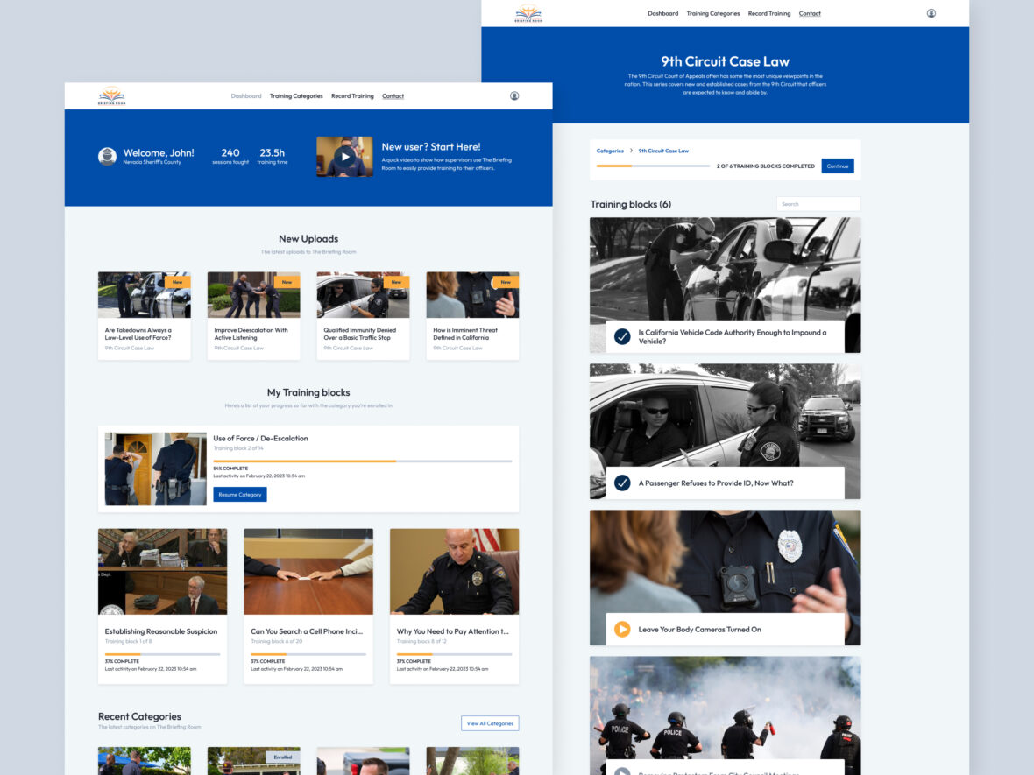
Task: Click The Briefing Room logo in the navbar
Action: [x=110, y=95]
